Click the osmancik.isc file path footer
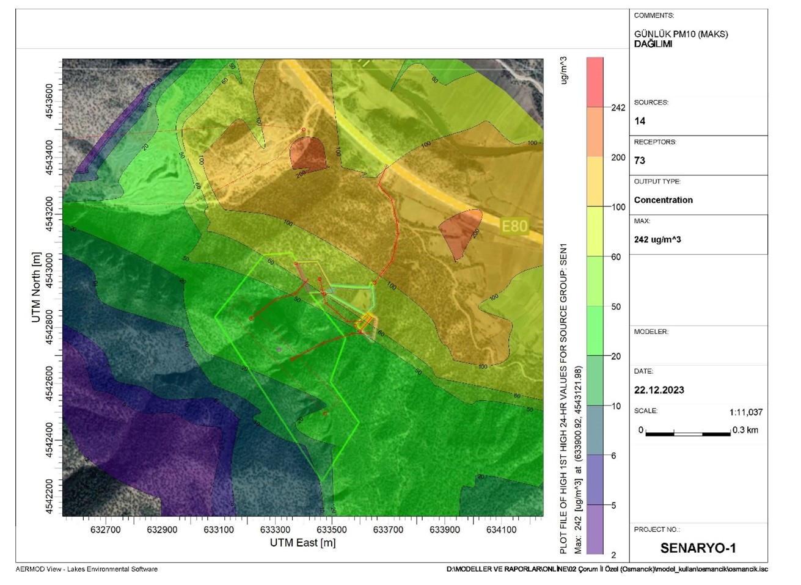 (607, 569)
